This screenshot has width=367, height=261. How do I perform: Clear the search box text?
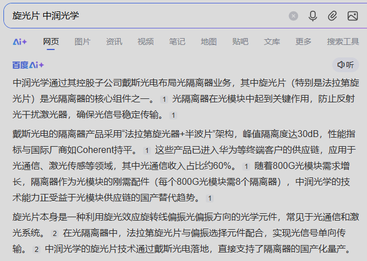tap(293, 16)
